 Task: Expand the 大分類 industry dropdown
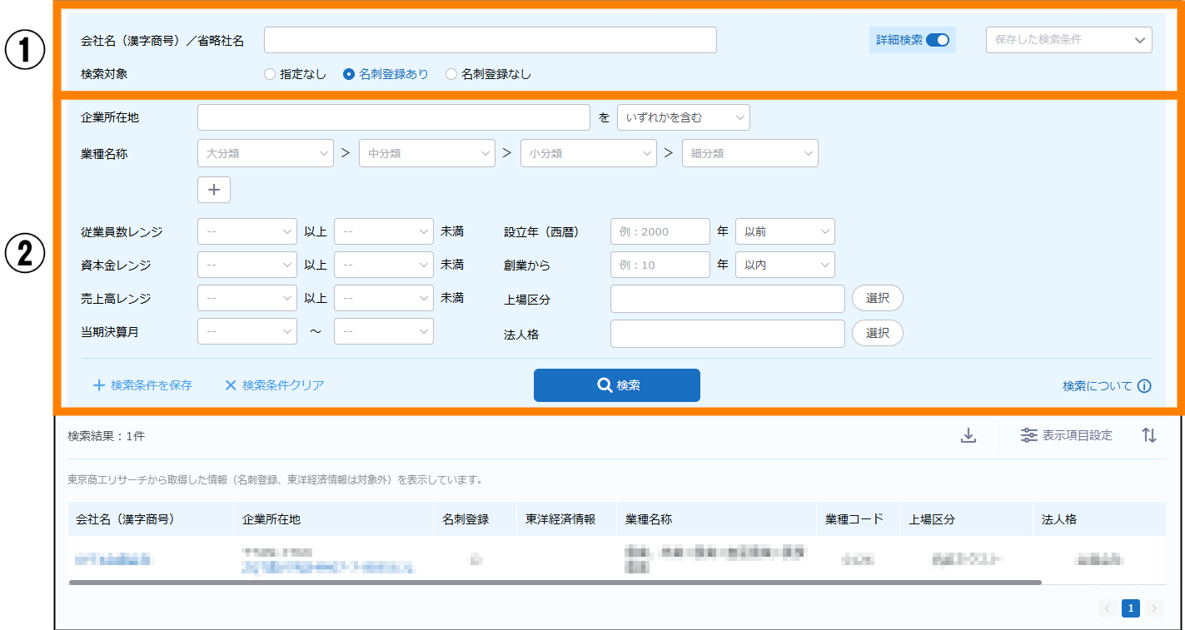click(265, 153)
